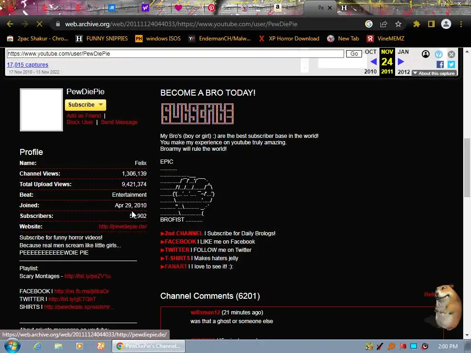Open Windows Explorer from taskbar
This screenshot has height=353, width=471.
coord(58,346)
